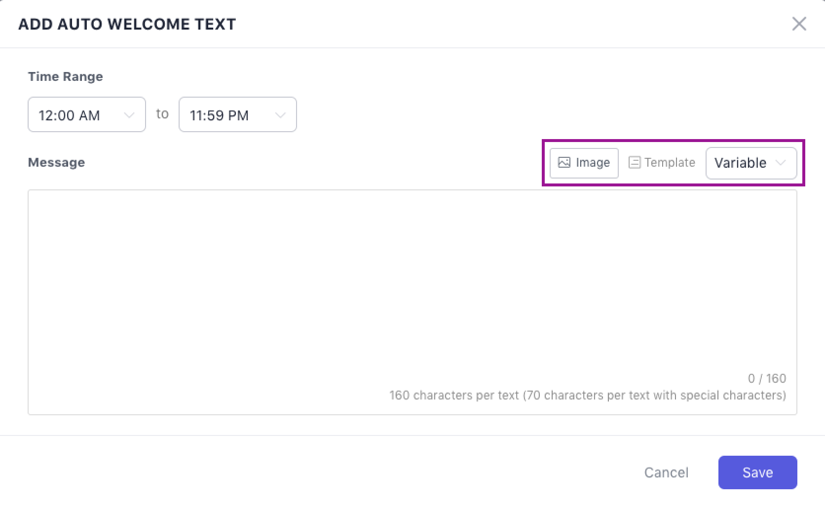Select the Template option
The image size is (825, 507).
pyautogui.click(x=662, y=163)
